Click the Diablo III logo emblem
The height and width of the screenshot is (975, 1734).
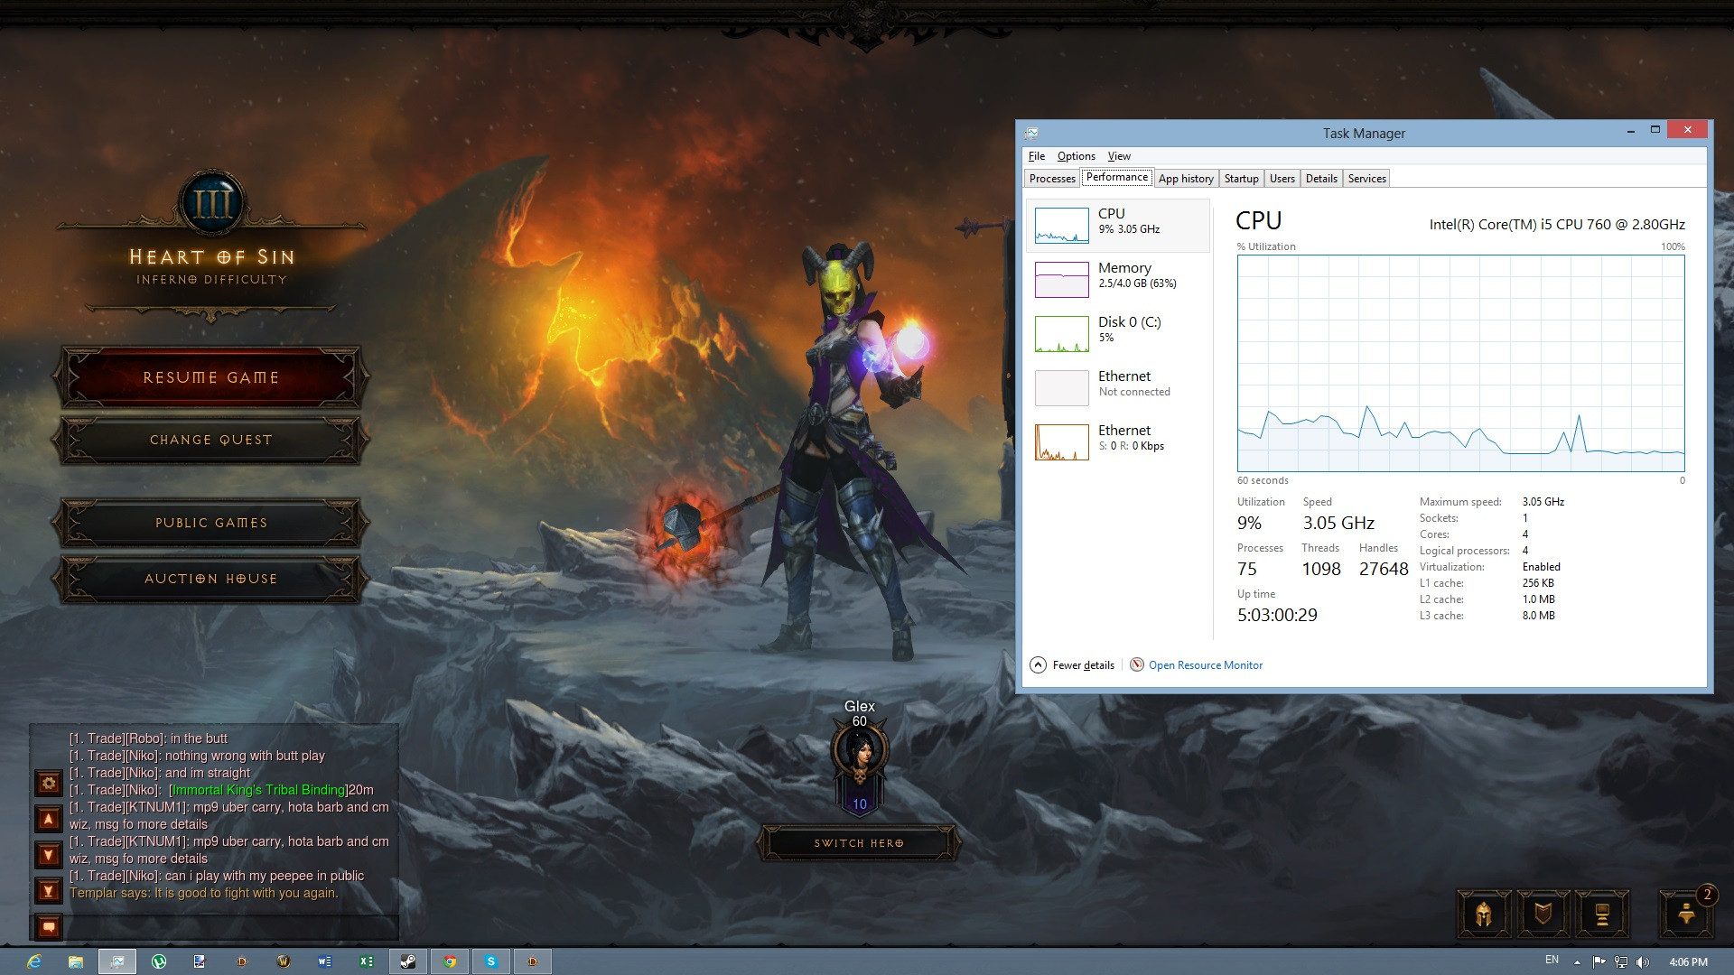click(212, 203)
